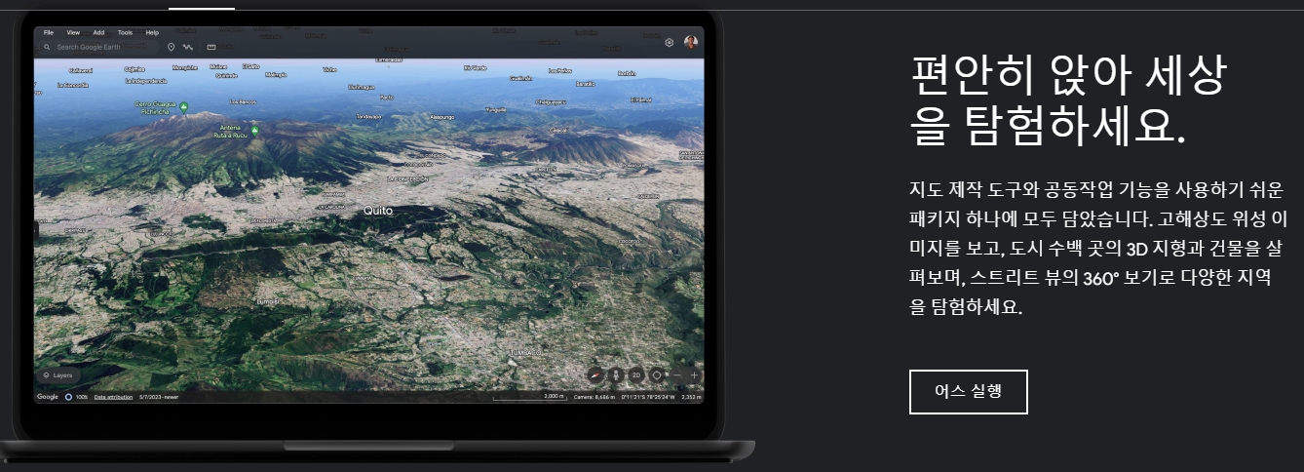1304x472 pixels.
Task: Click the Antena Ruta a Rucu green marker
Action: point(254,130)
